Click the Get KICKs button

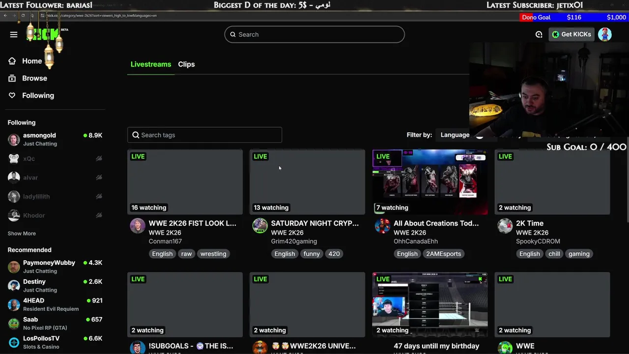coord(572,34)
